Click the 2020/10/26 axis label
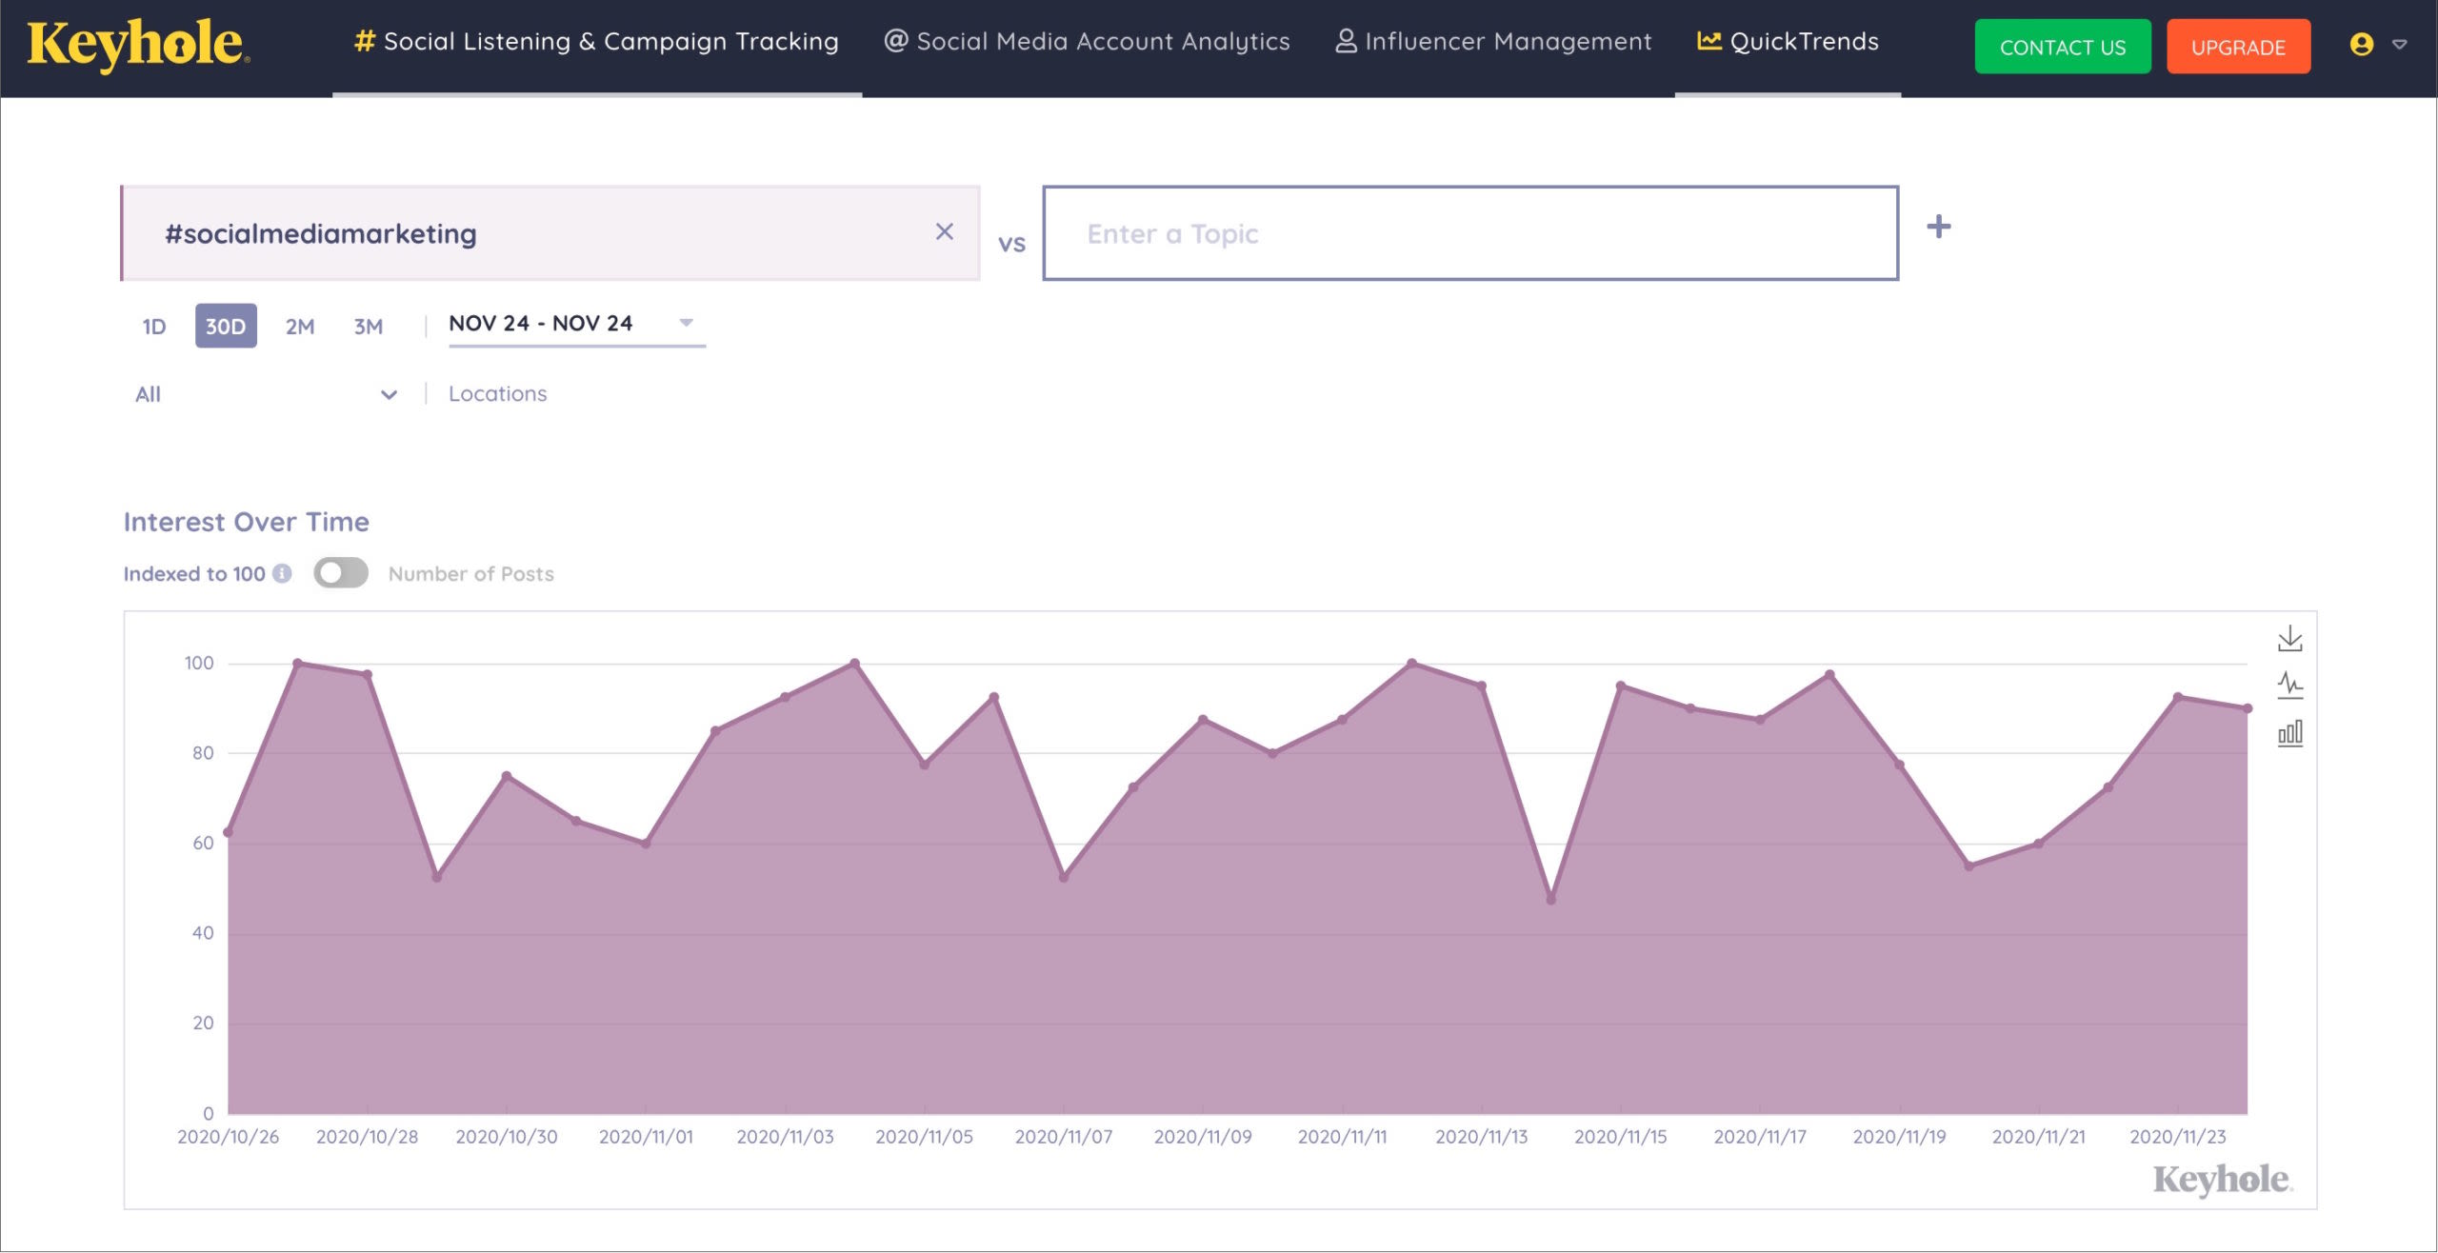The image size is (2438, 1253). point(228,1137)
